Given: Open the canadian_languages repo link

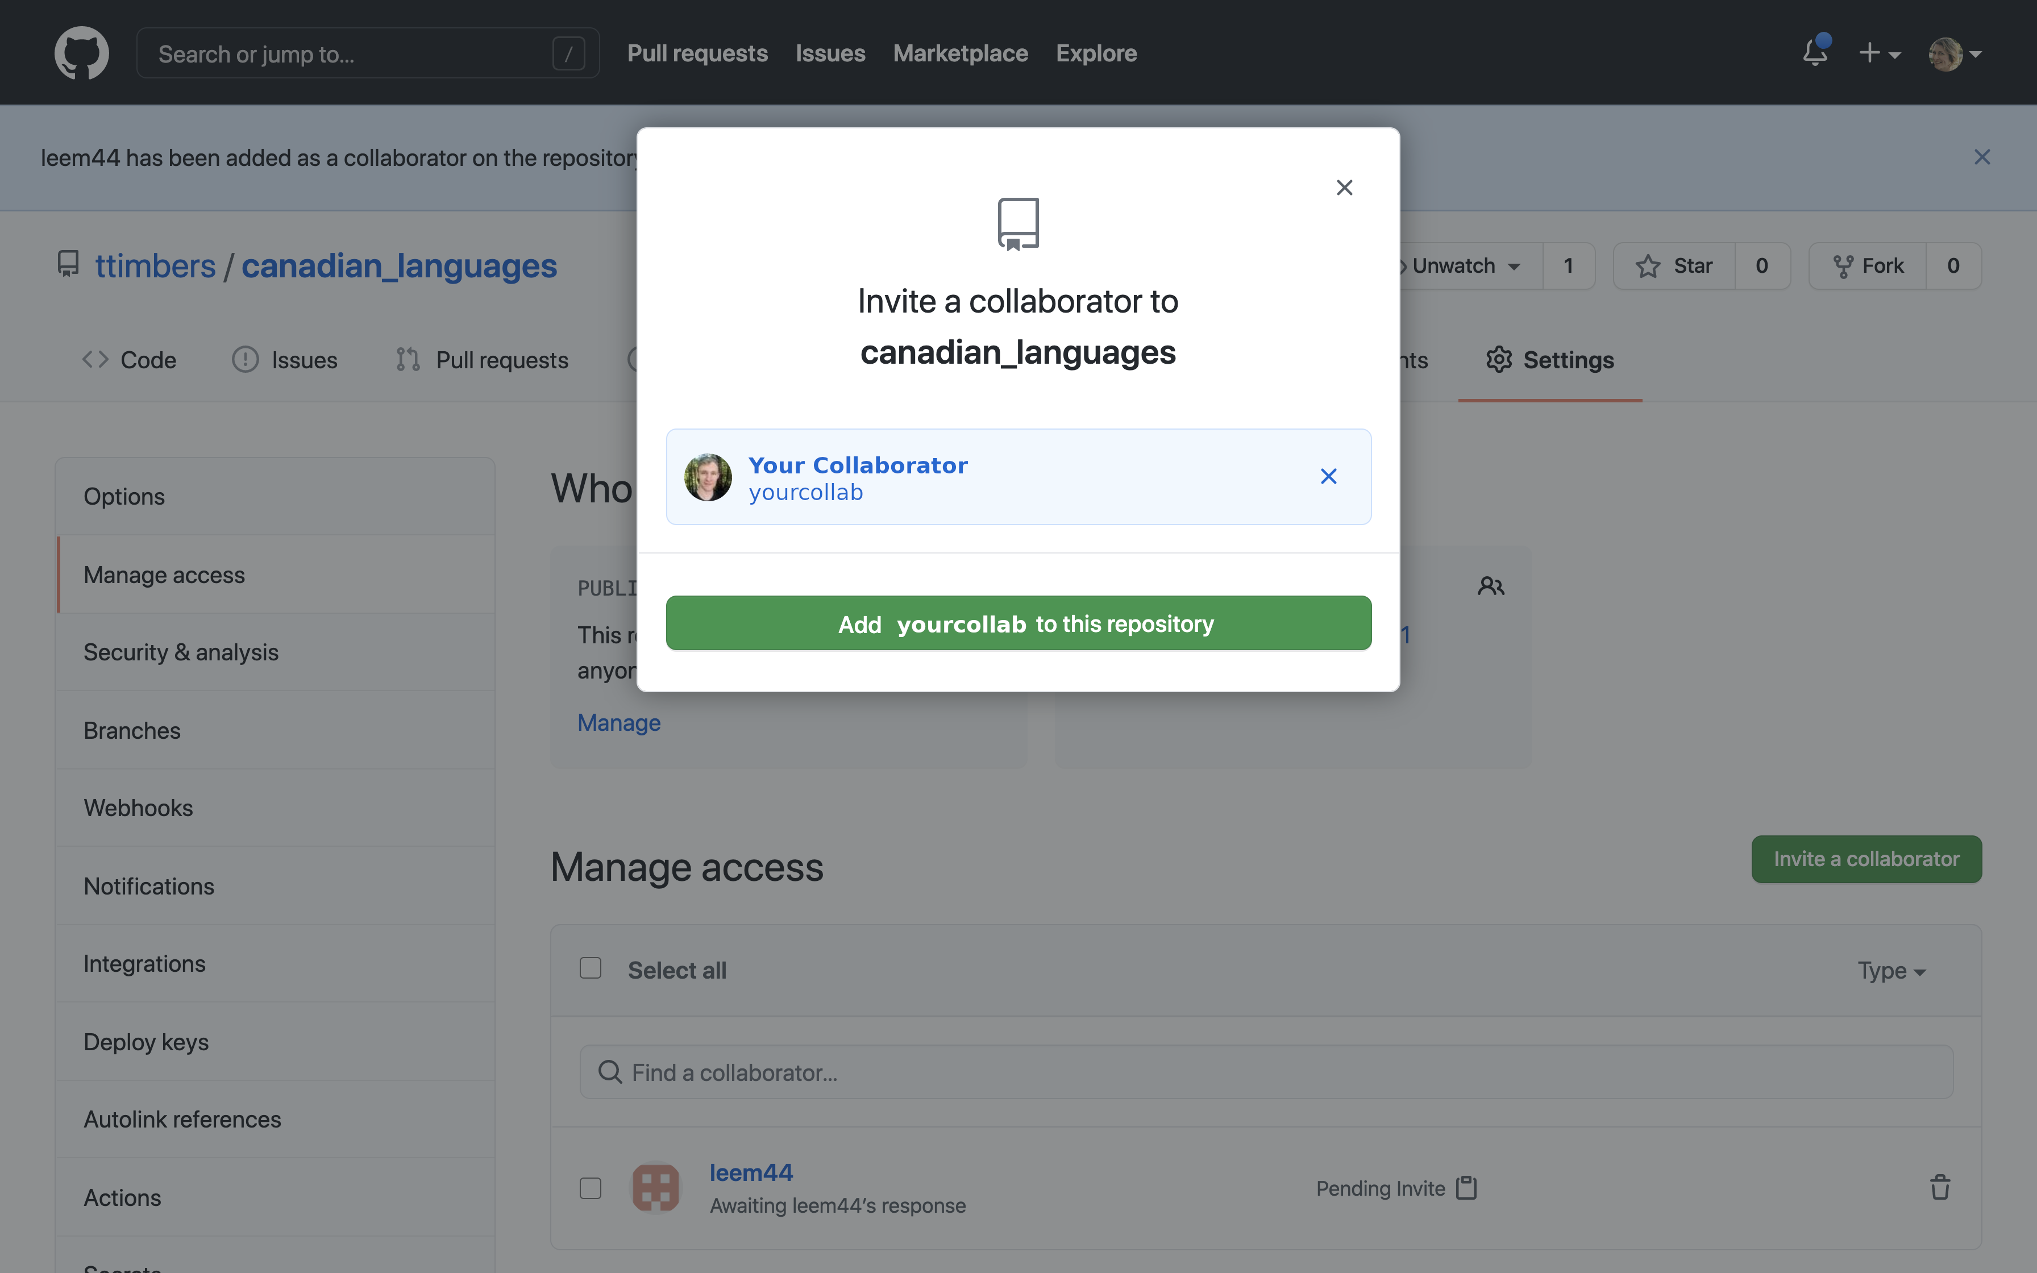Looking at the screenshot, I should tap(399, 266).
